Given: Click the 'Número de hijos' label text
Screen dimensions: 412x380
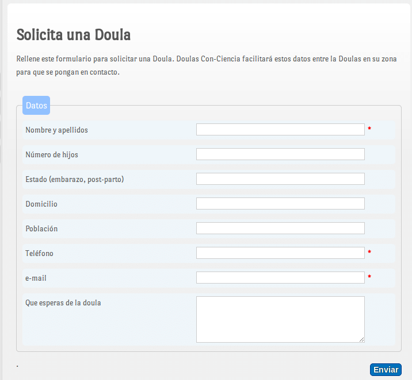Looking at the screenshot, I should pyautogui.click(x=52, y=154).
